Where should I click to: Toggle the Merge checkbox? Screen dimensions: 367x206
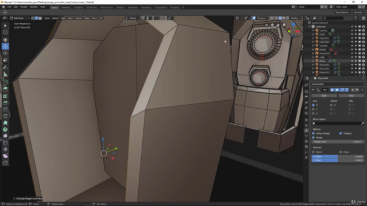[x=314, y=137]
